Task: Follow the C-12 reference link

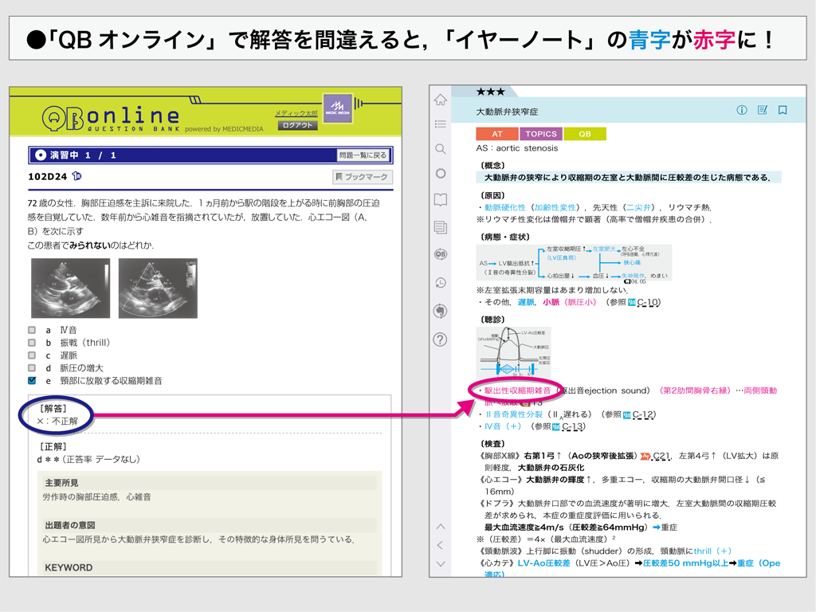Action: pyautogui.click(x=644, y=414)
